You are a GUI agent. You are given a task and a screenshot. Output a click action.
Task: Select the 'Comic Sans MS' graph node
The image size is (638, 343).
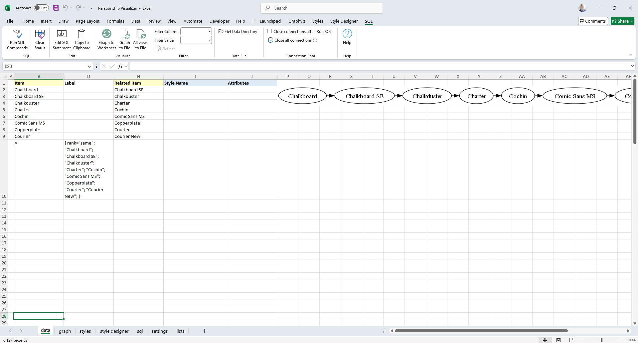(575, 96)
